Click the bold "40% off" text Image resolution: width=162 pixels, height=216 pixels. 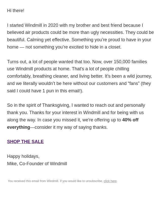pos(130,120)
